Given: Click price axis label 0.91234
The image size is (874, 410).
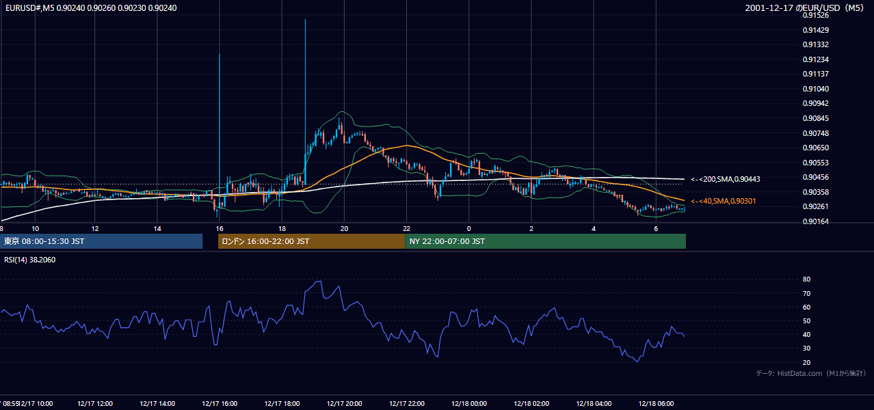Looking at the screenshot, I should (816, 59).
